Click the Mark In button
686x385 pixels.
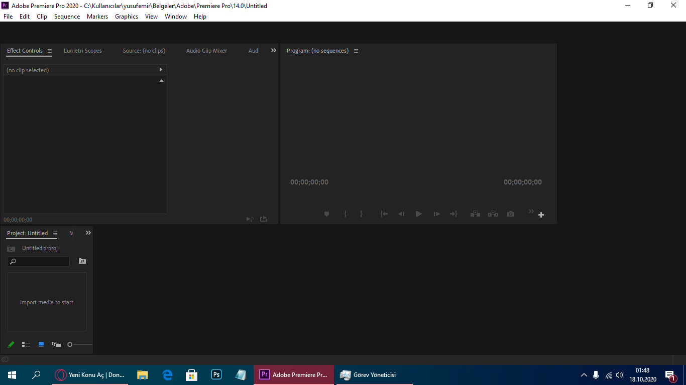pyautogui.click(x=345, y=214)
